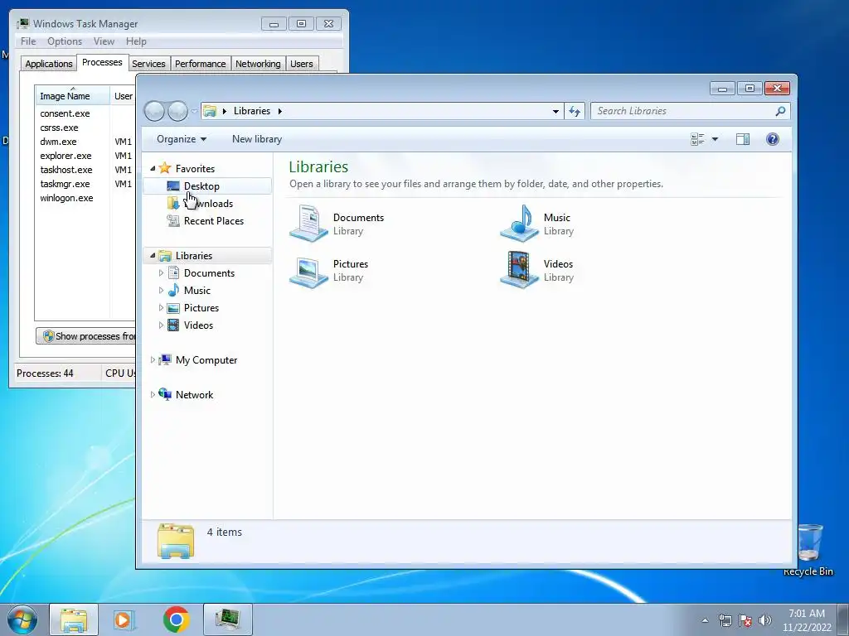This screenshot has height=636, width=849.
Task: Click the change view icon
Action: pyautogui.click(x=697, y=139)
